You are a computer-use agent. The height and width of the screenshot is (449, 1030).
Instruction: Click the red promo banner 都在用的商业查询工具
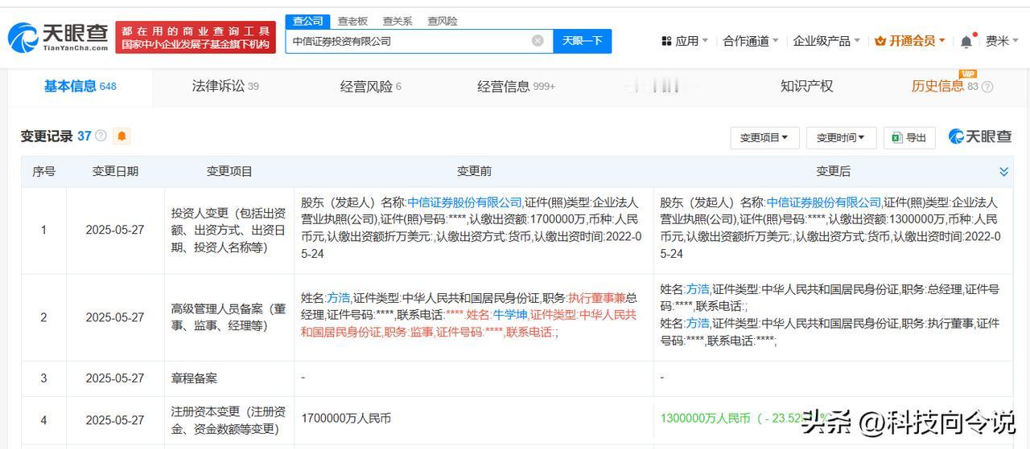pos(196,37)
